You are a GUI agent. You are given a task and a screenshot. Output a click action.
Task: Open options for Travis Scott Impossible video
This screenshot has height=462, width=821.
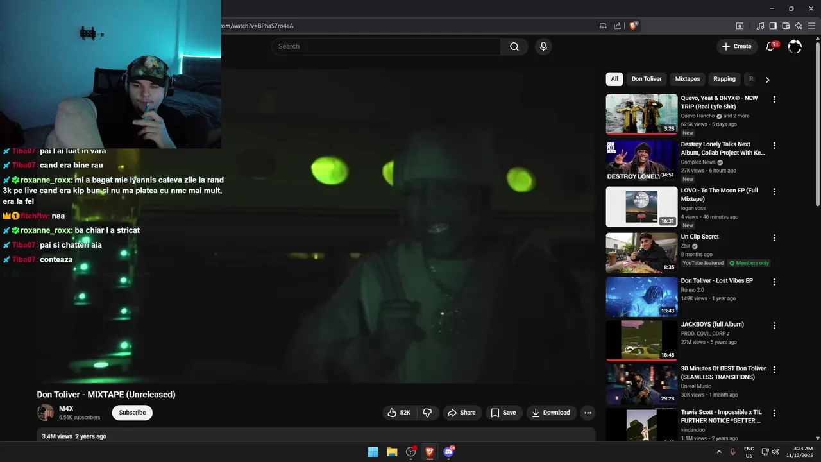[774, 413]
